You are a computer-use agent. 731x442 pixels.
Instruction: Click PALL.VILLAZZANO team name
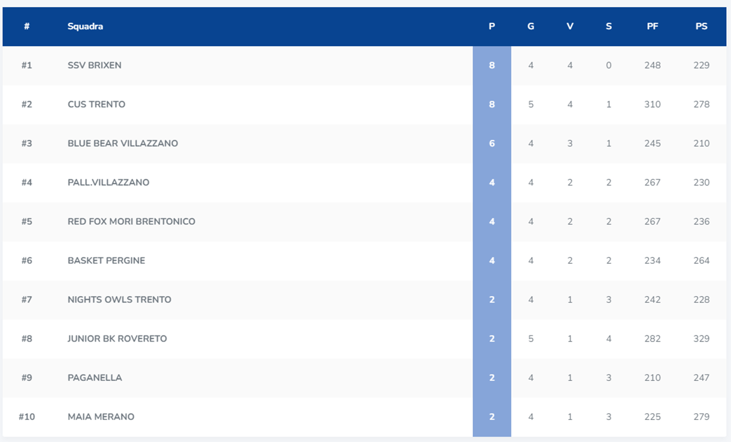pyautogui.click(x=108, y=182)
